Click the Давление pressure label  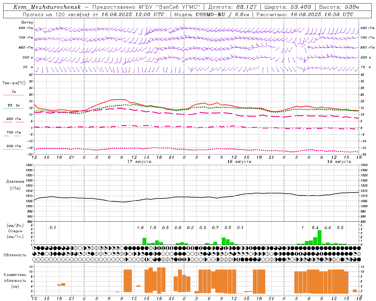pyautogui.click(x=15, y=182)
